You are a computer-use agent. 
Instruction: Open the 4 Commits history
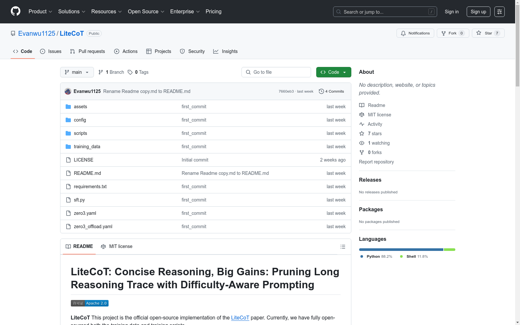click(x=331, y=91)
